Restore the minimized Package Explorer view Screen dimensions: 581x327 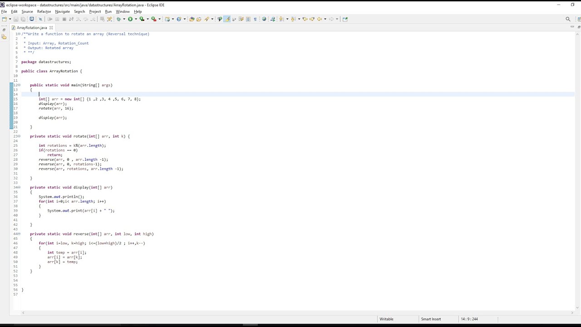[4, 30]
